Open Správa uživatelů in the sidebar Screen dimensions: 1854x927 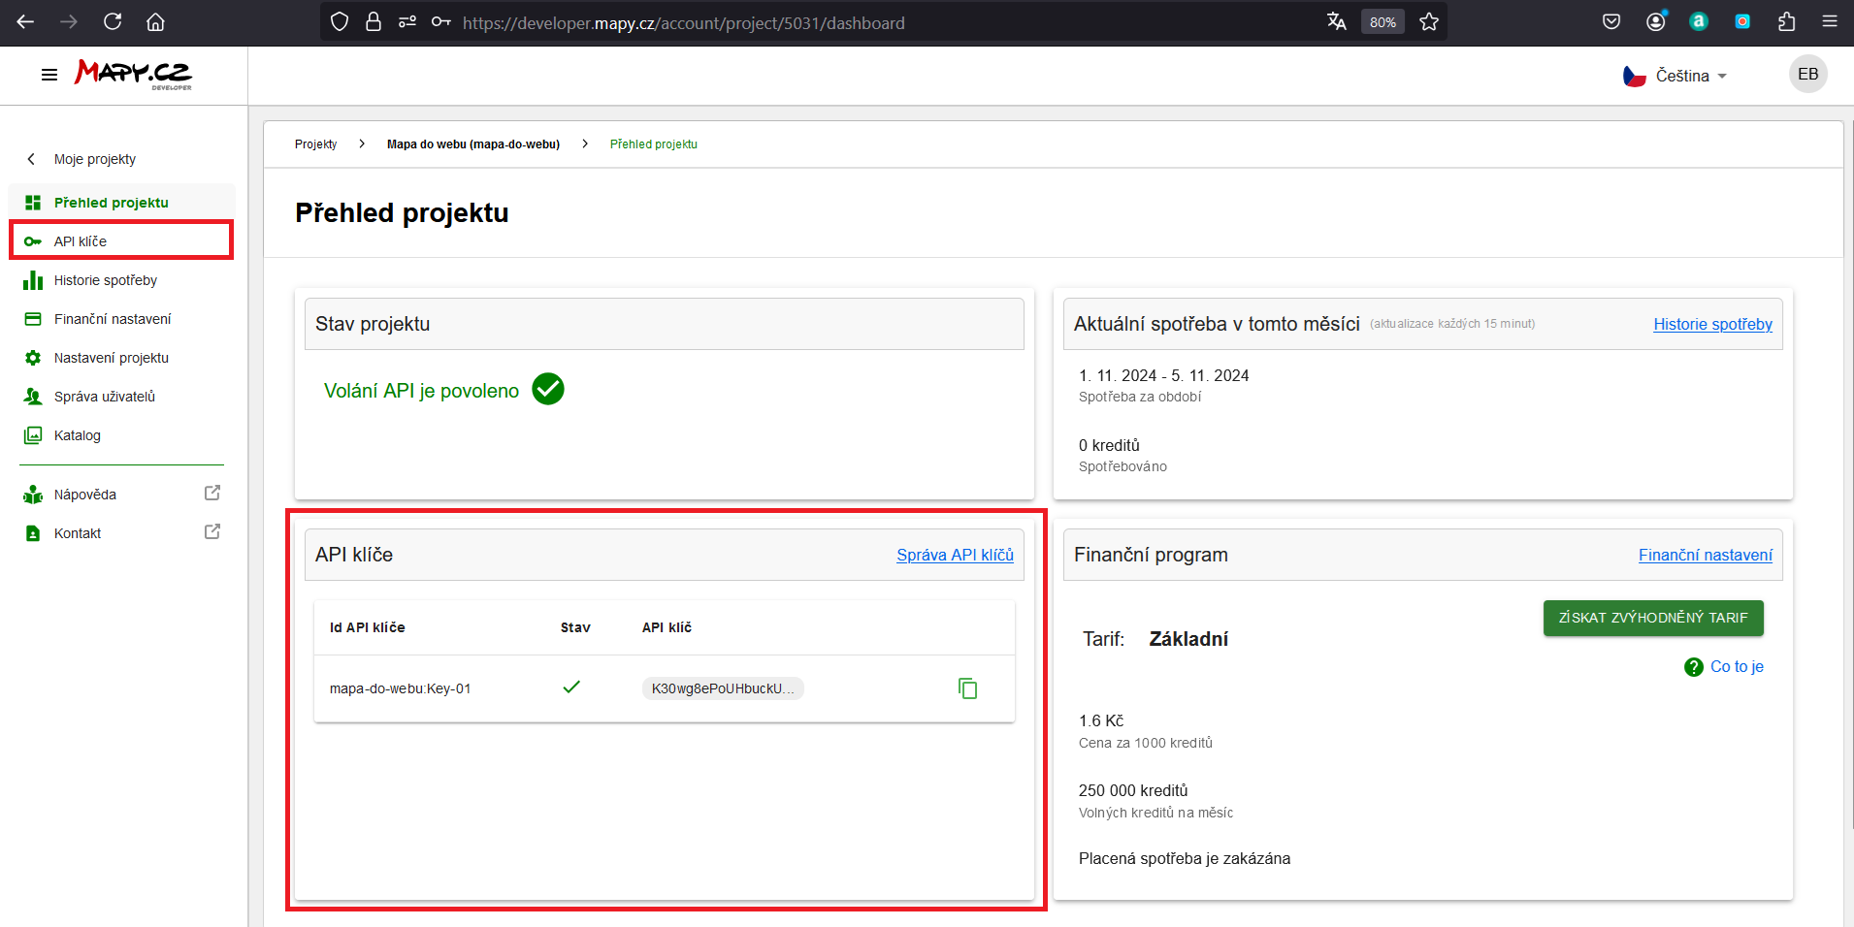point(104,397)
